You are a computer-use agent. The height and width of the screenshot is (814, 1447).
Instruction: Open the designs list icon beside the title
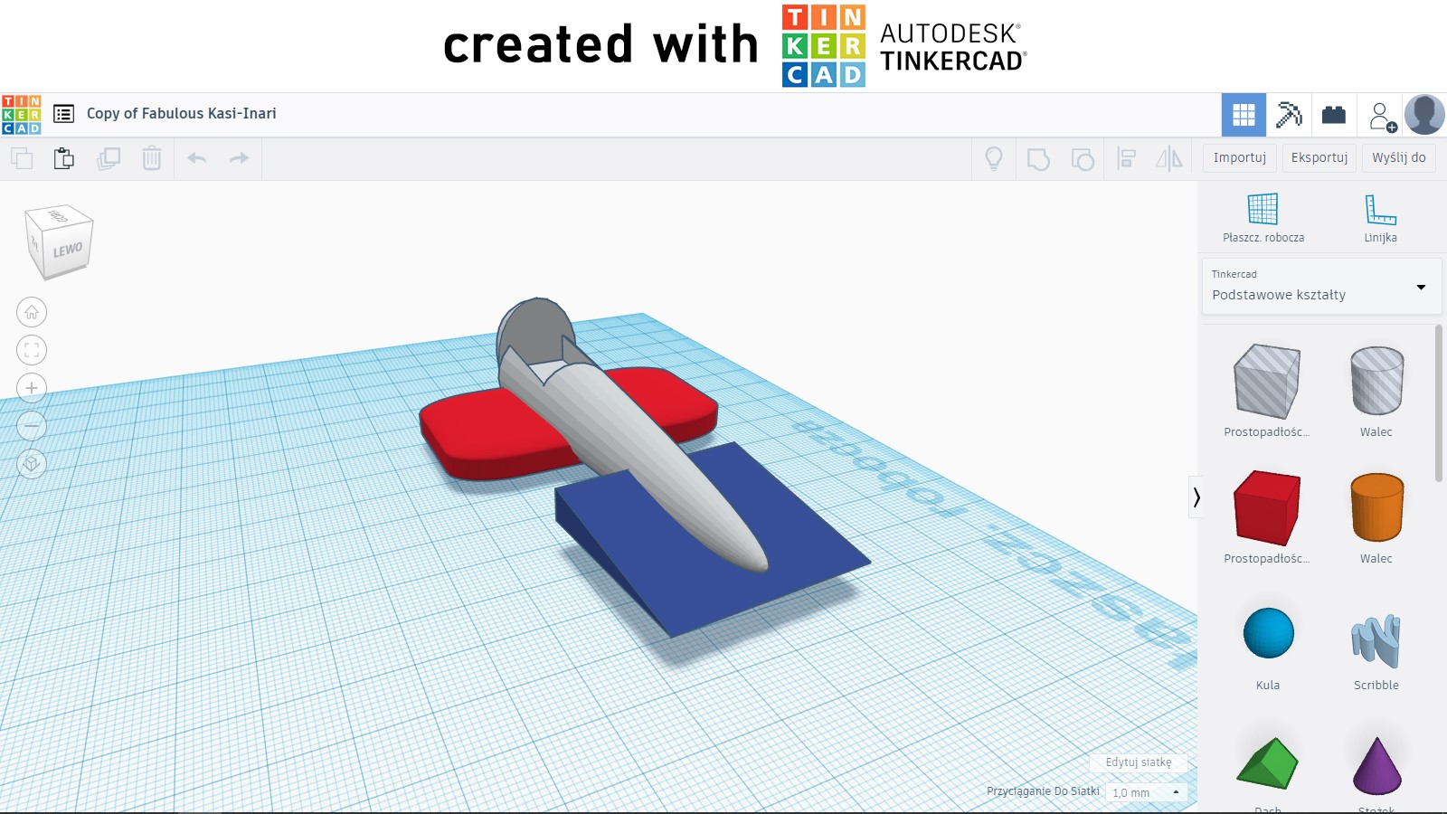pyautogui.click(x=63, y=114)
